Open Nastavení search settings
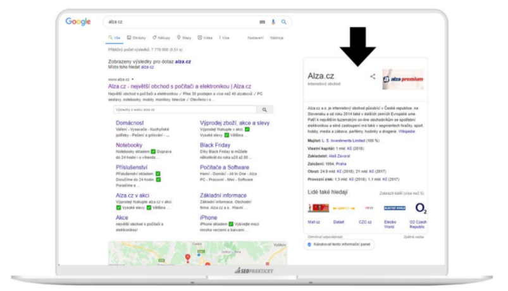Image resolution: width=508 pixels, height=291 pixels. pos(256,38)
